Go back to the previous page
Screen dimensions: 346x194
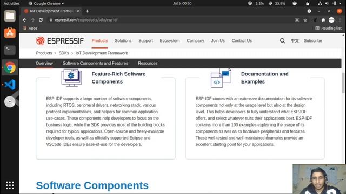(x=24, y=20)
